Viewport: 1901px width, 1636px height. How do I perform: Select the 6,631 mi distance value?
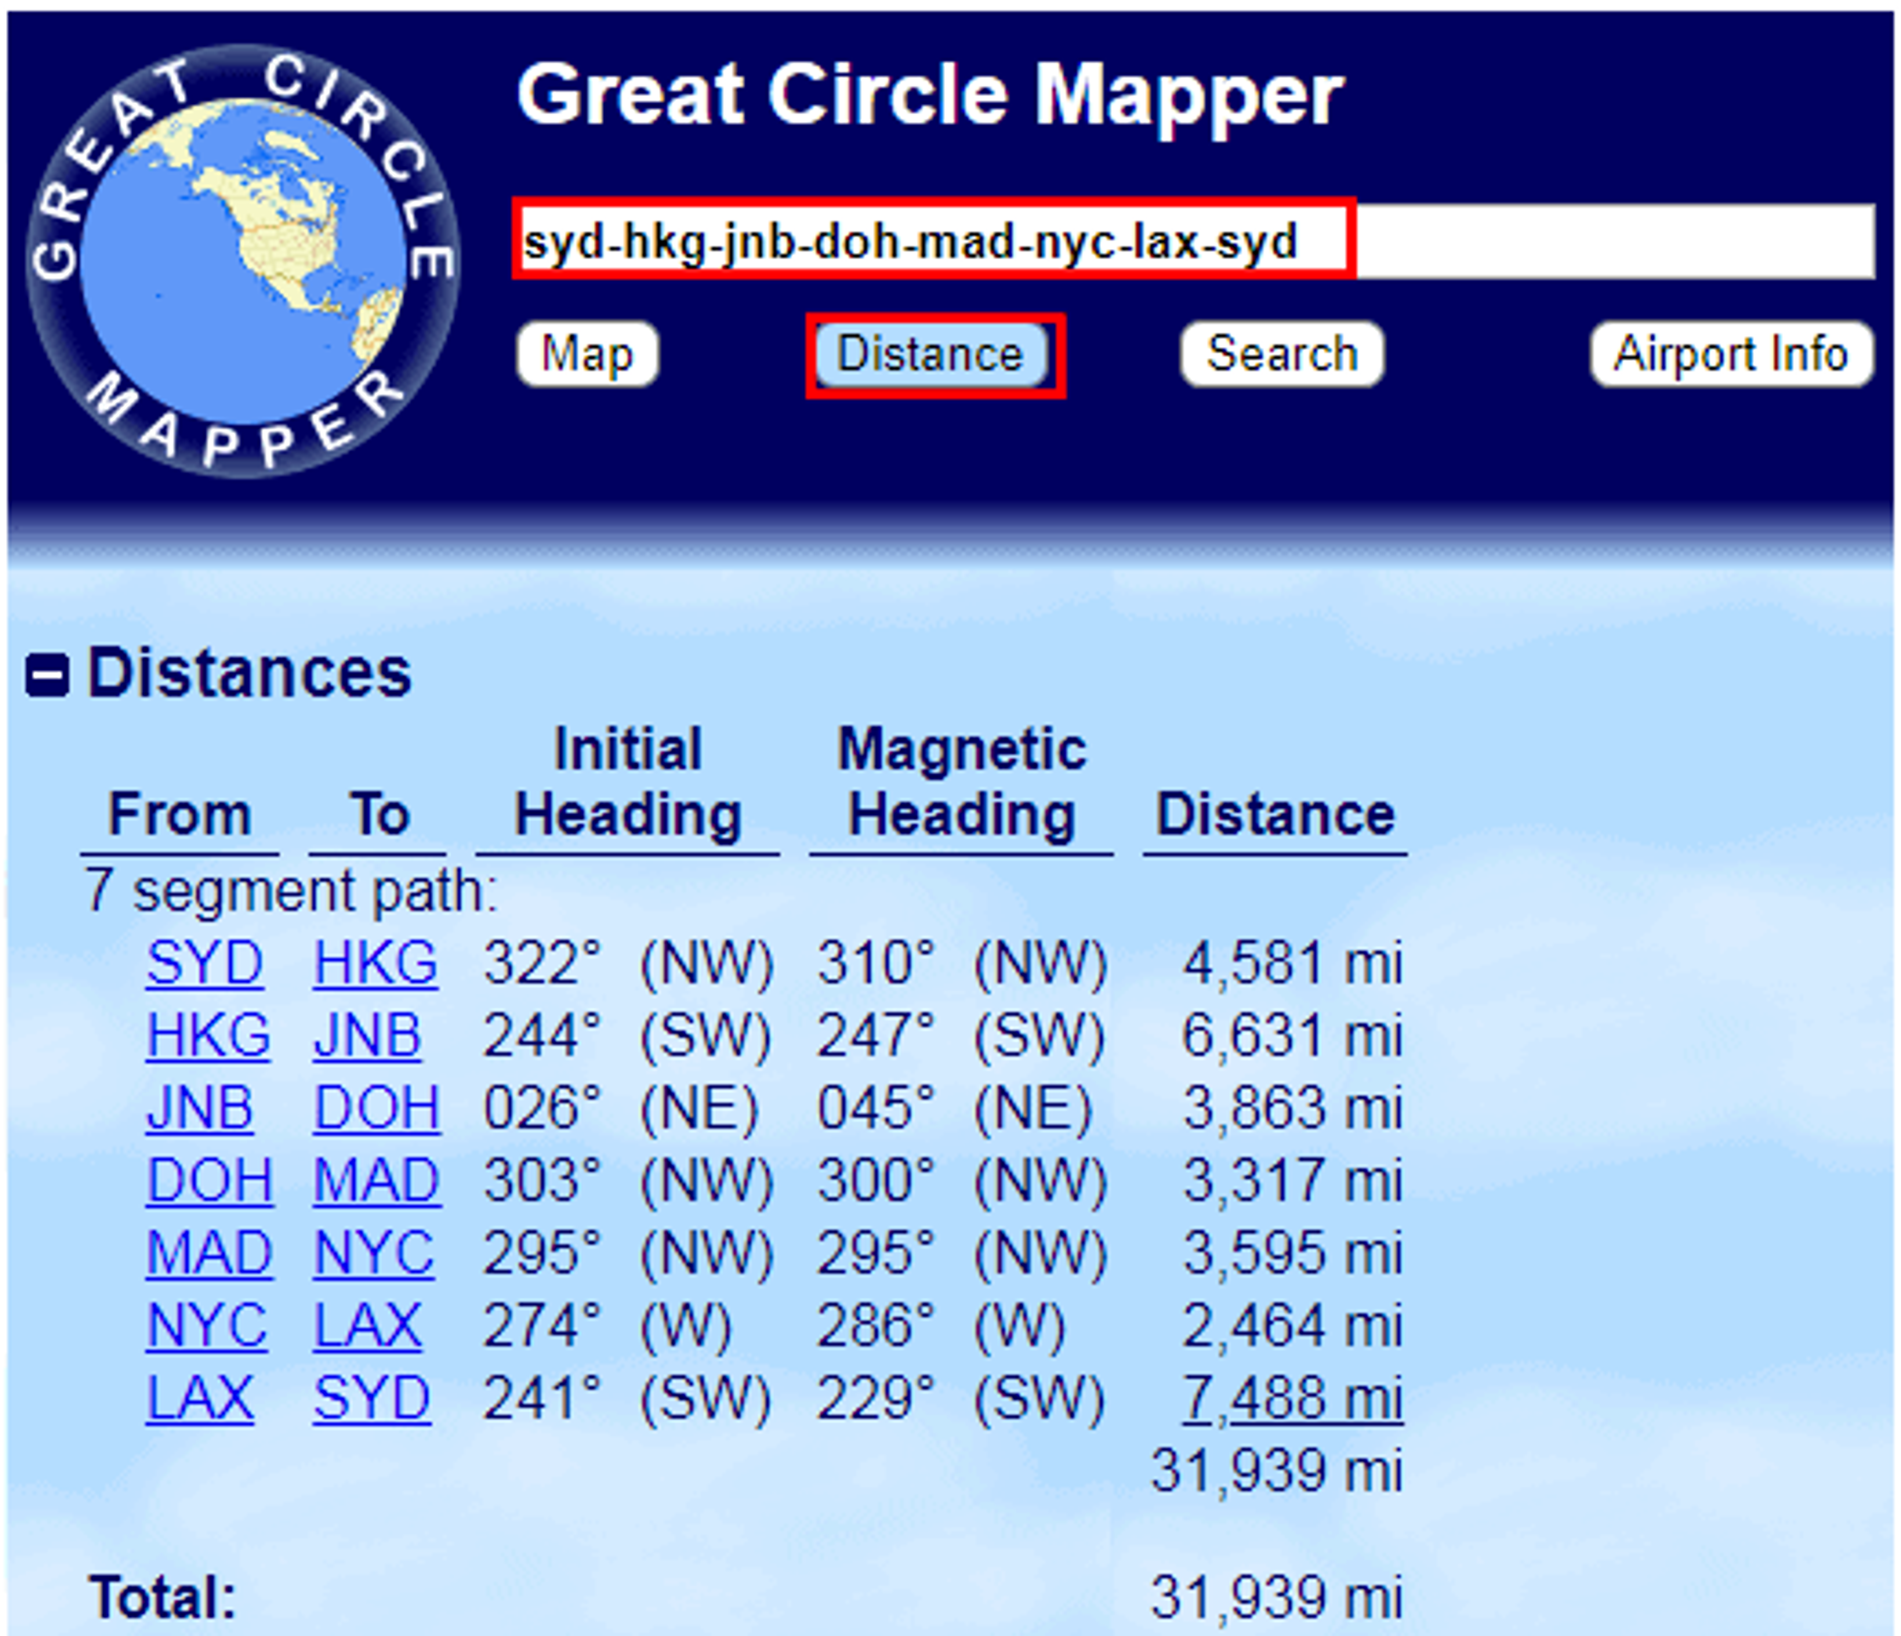1294,1036
